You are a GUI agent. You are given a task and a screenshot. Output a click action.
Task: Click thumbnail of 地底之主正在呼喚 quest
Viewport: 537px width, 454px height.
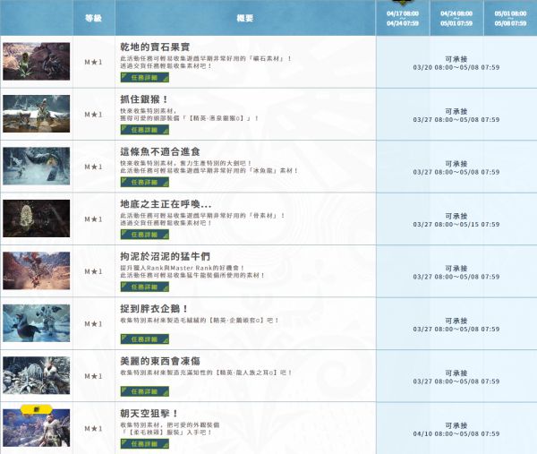pyautogui.click(x=37, y=218)
